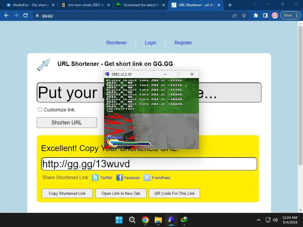The height and width of the screenshot is (227, 303).
Task: Enable the Customize link checkbox
Action: (40, 110)
